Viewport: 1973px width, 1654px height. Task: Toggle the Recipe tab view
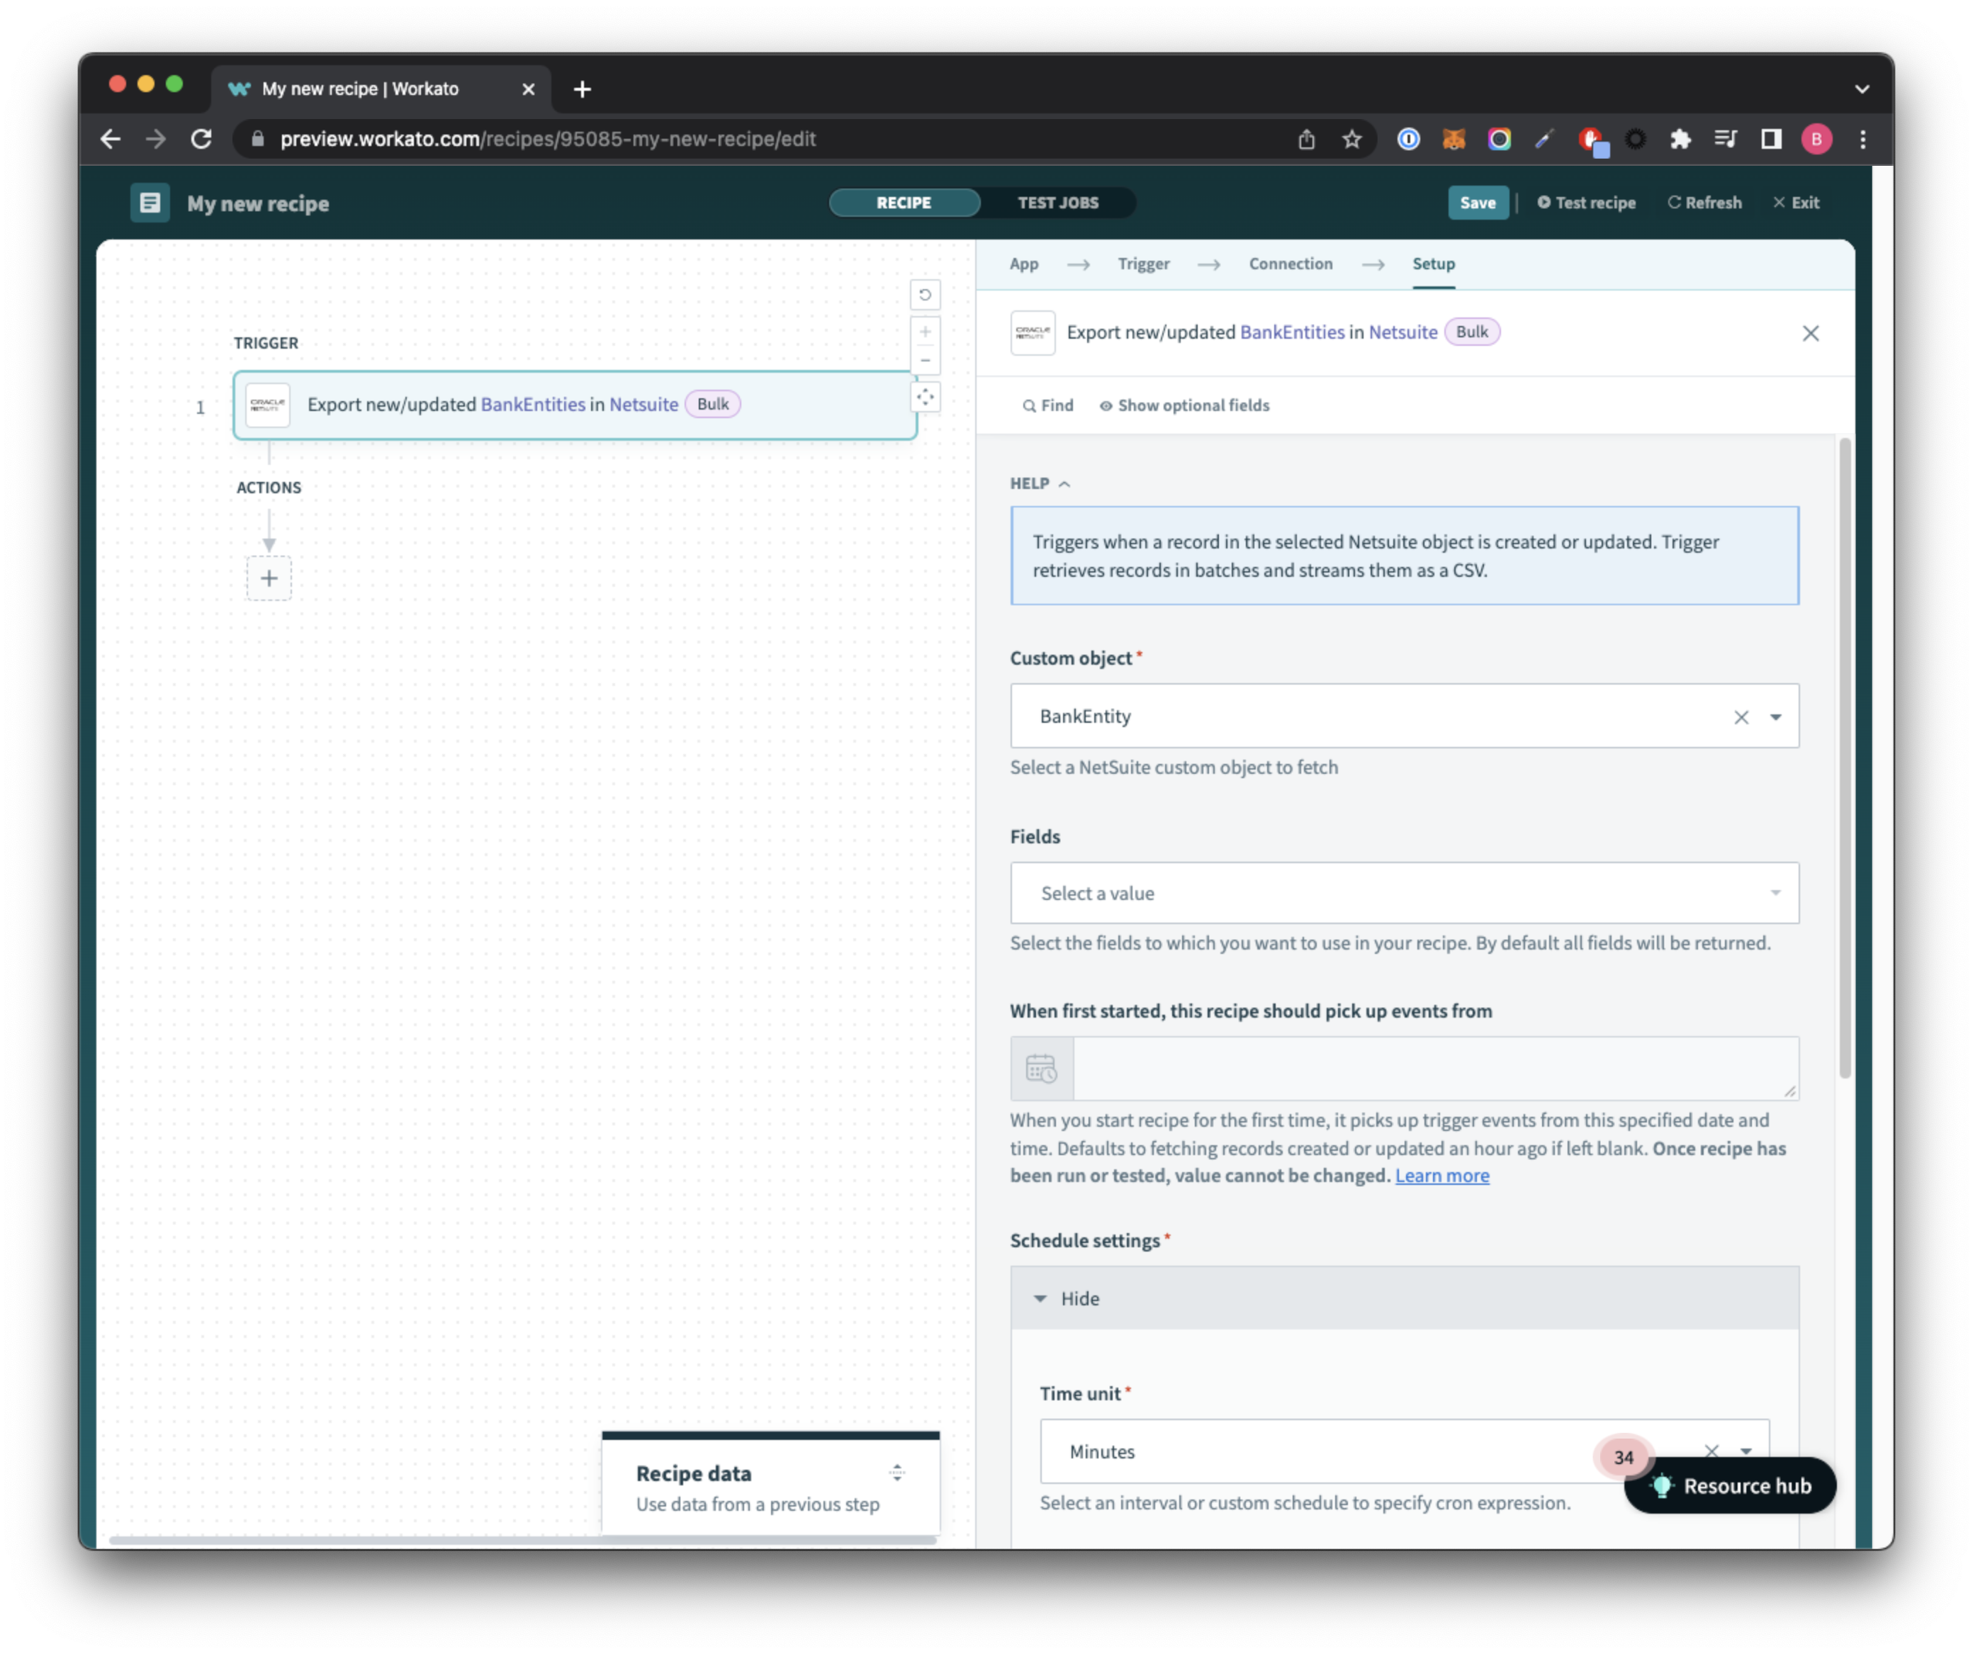[x=904, y=202]
